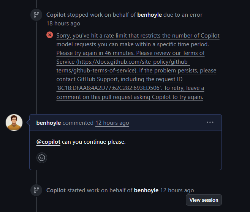
Task: Click the git icon beside Copilot stopped work
Action: 36,15
